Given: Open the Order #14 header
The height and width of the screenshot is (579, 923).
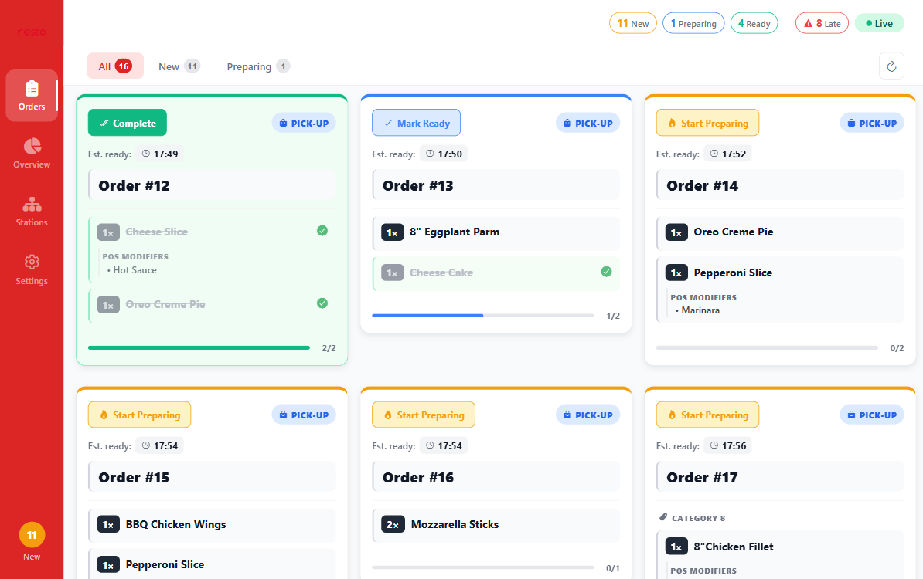Looking at the screenshot, I should click(x=780, y=185).
